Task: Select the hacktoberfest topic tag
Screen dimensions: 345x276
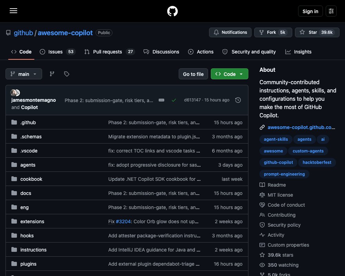Action: [317, 162]
